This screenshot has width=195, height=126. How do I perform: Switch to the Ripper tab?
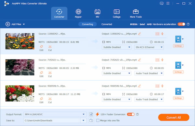78,13
